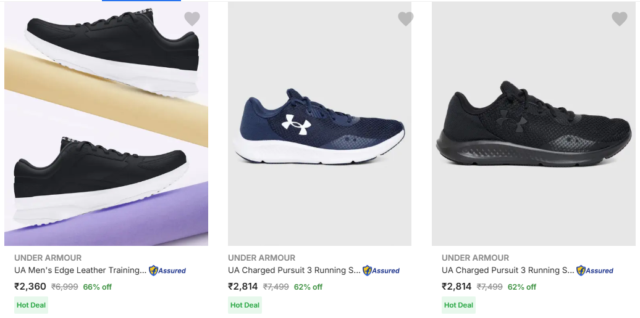Click the Hot Deal tag under the all-black shoe
Screen dimensions: 640x318
coord(458,305)
